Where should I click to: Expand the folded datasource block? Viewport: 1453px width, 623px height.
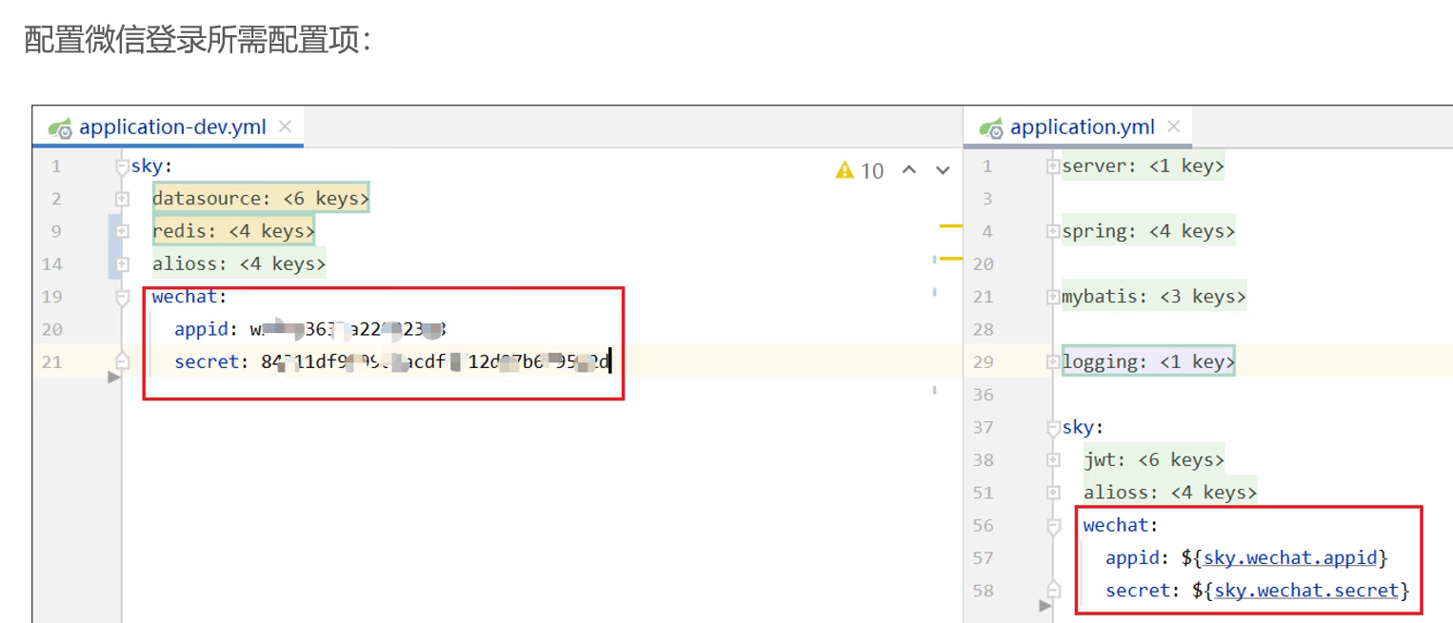[122, 199]
